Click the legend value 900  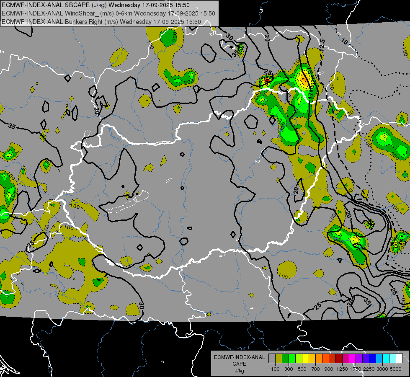[329, 369]
